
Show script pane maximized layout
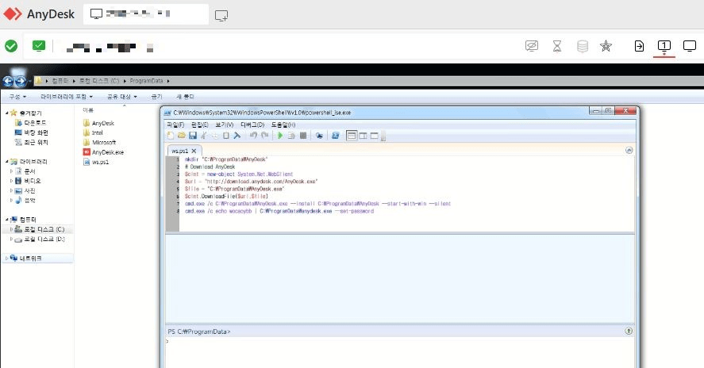pos(374,136)
